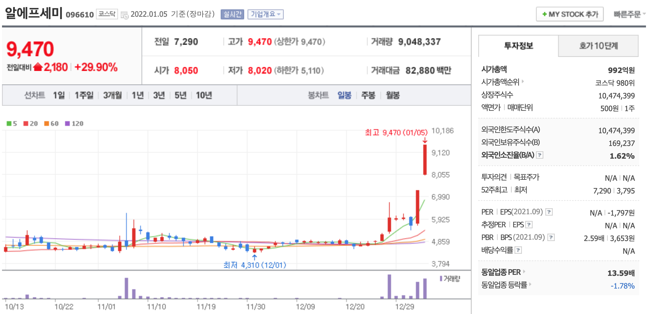Click the 동일업종 PER value 13.59배
Viewport: 650px width, 314px height.
click(621, 273)
